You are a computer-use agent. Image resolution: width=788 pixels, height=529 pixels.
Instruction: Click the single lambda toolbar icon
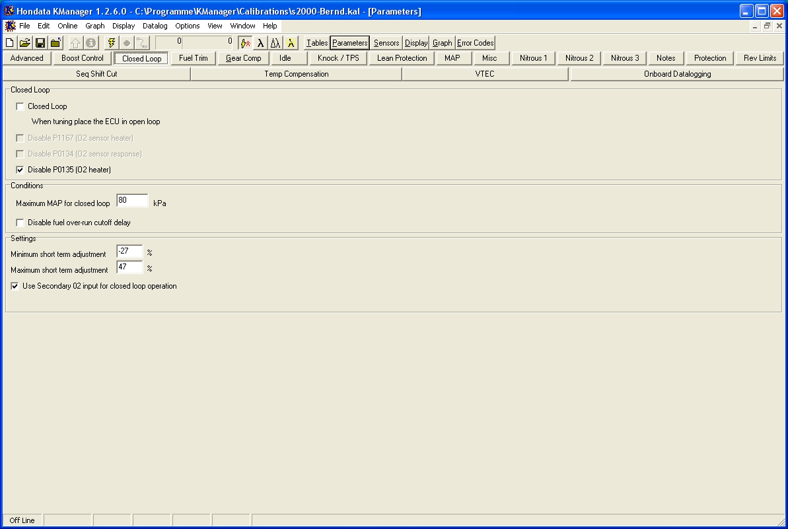point(261,43)
